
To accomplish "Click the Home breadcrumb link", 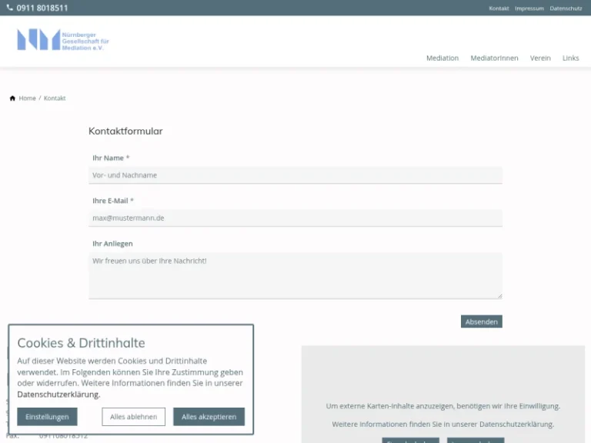I will tap(28, 98).
